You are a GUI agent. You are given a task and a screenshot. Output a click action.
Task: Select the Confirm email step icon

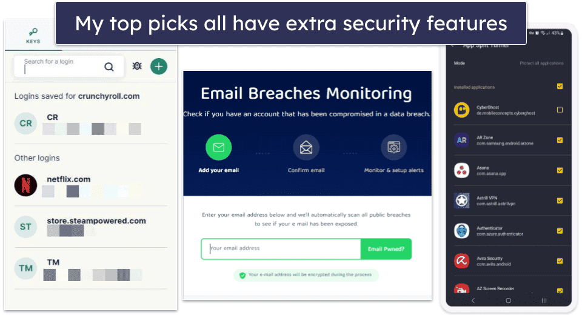point(306,147)
